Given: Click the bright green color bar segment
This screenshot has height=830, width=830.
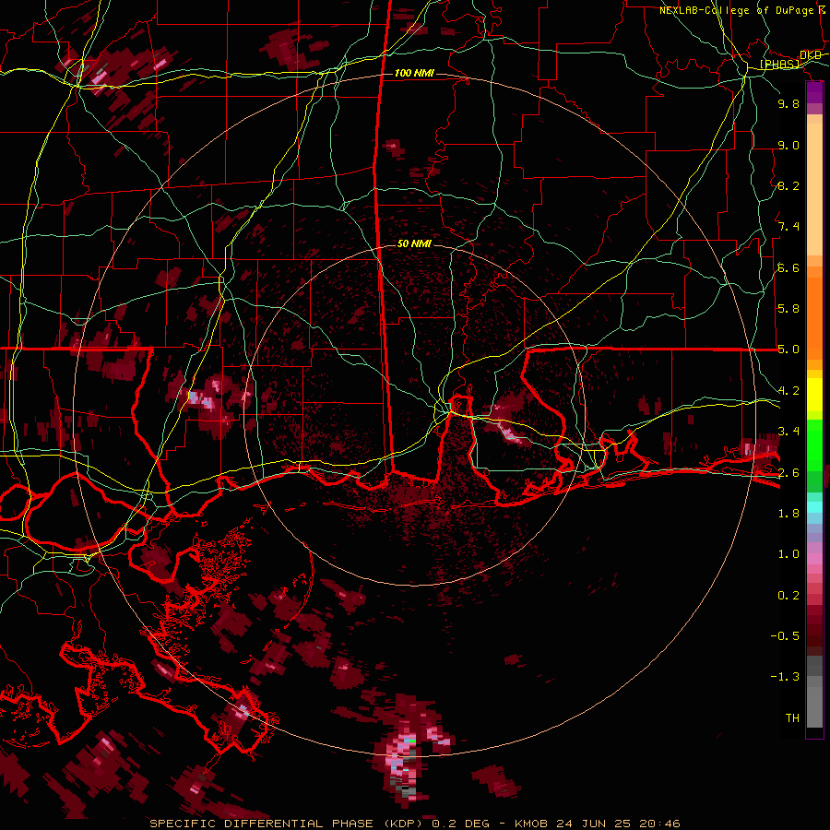Looking at the screenshot, I should (814, 445).
